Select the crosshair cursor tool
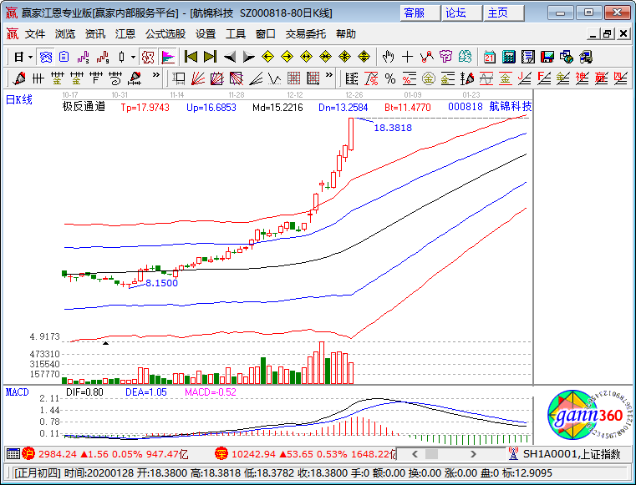 pos(407,57)
